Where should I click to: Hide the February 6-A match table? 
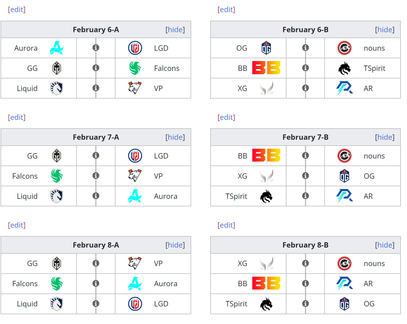tap(175, 30)
